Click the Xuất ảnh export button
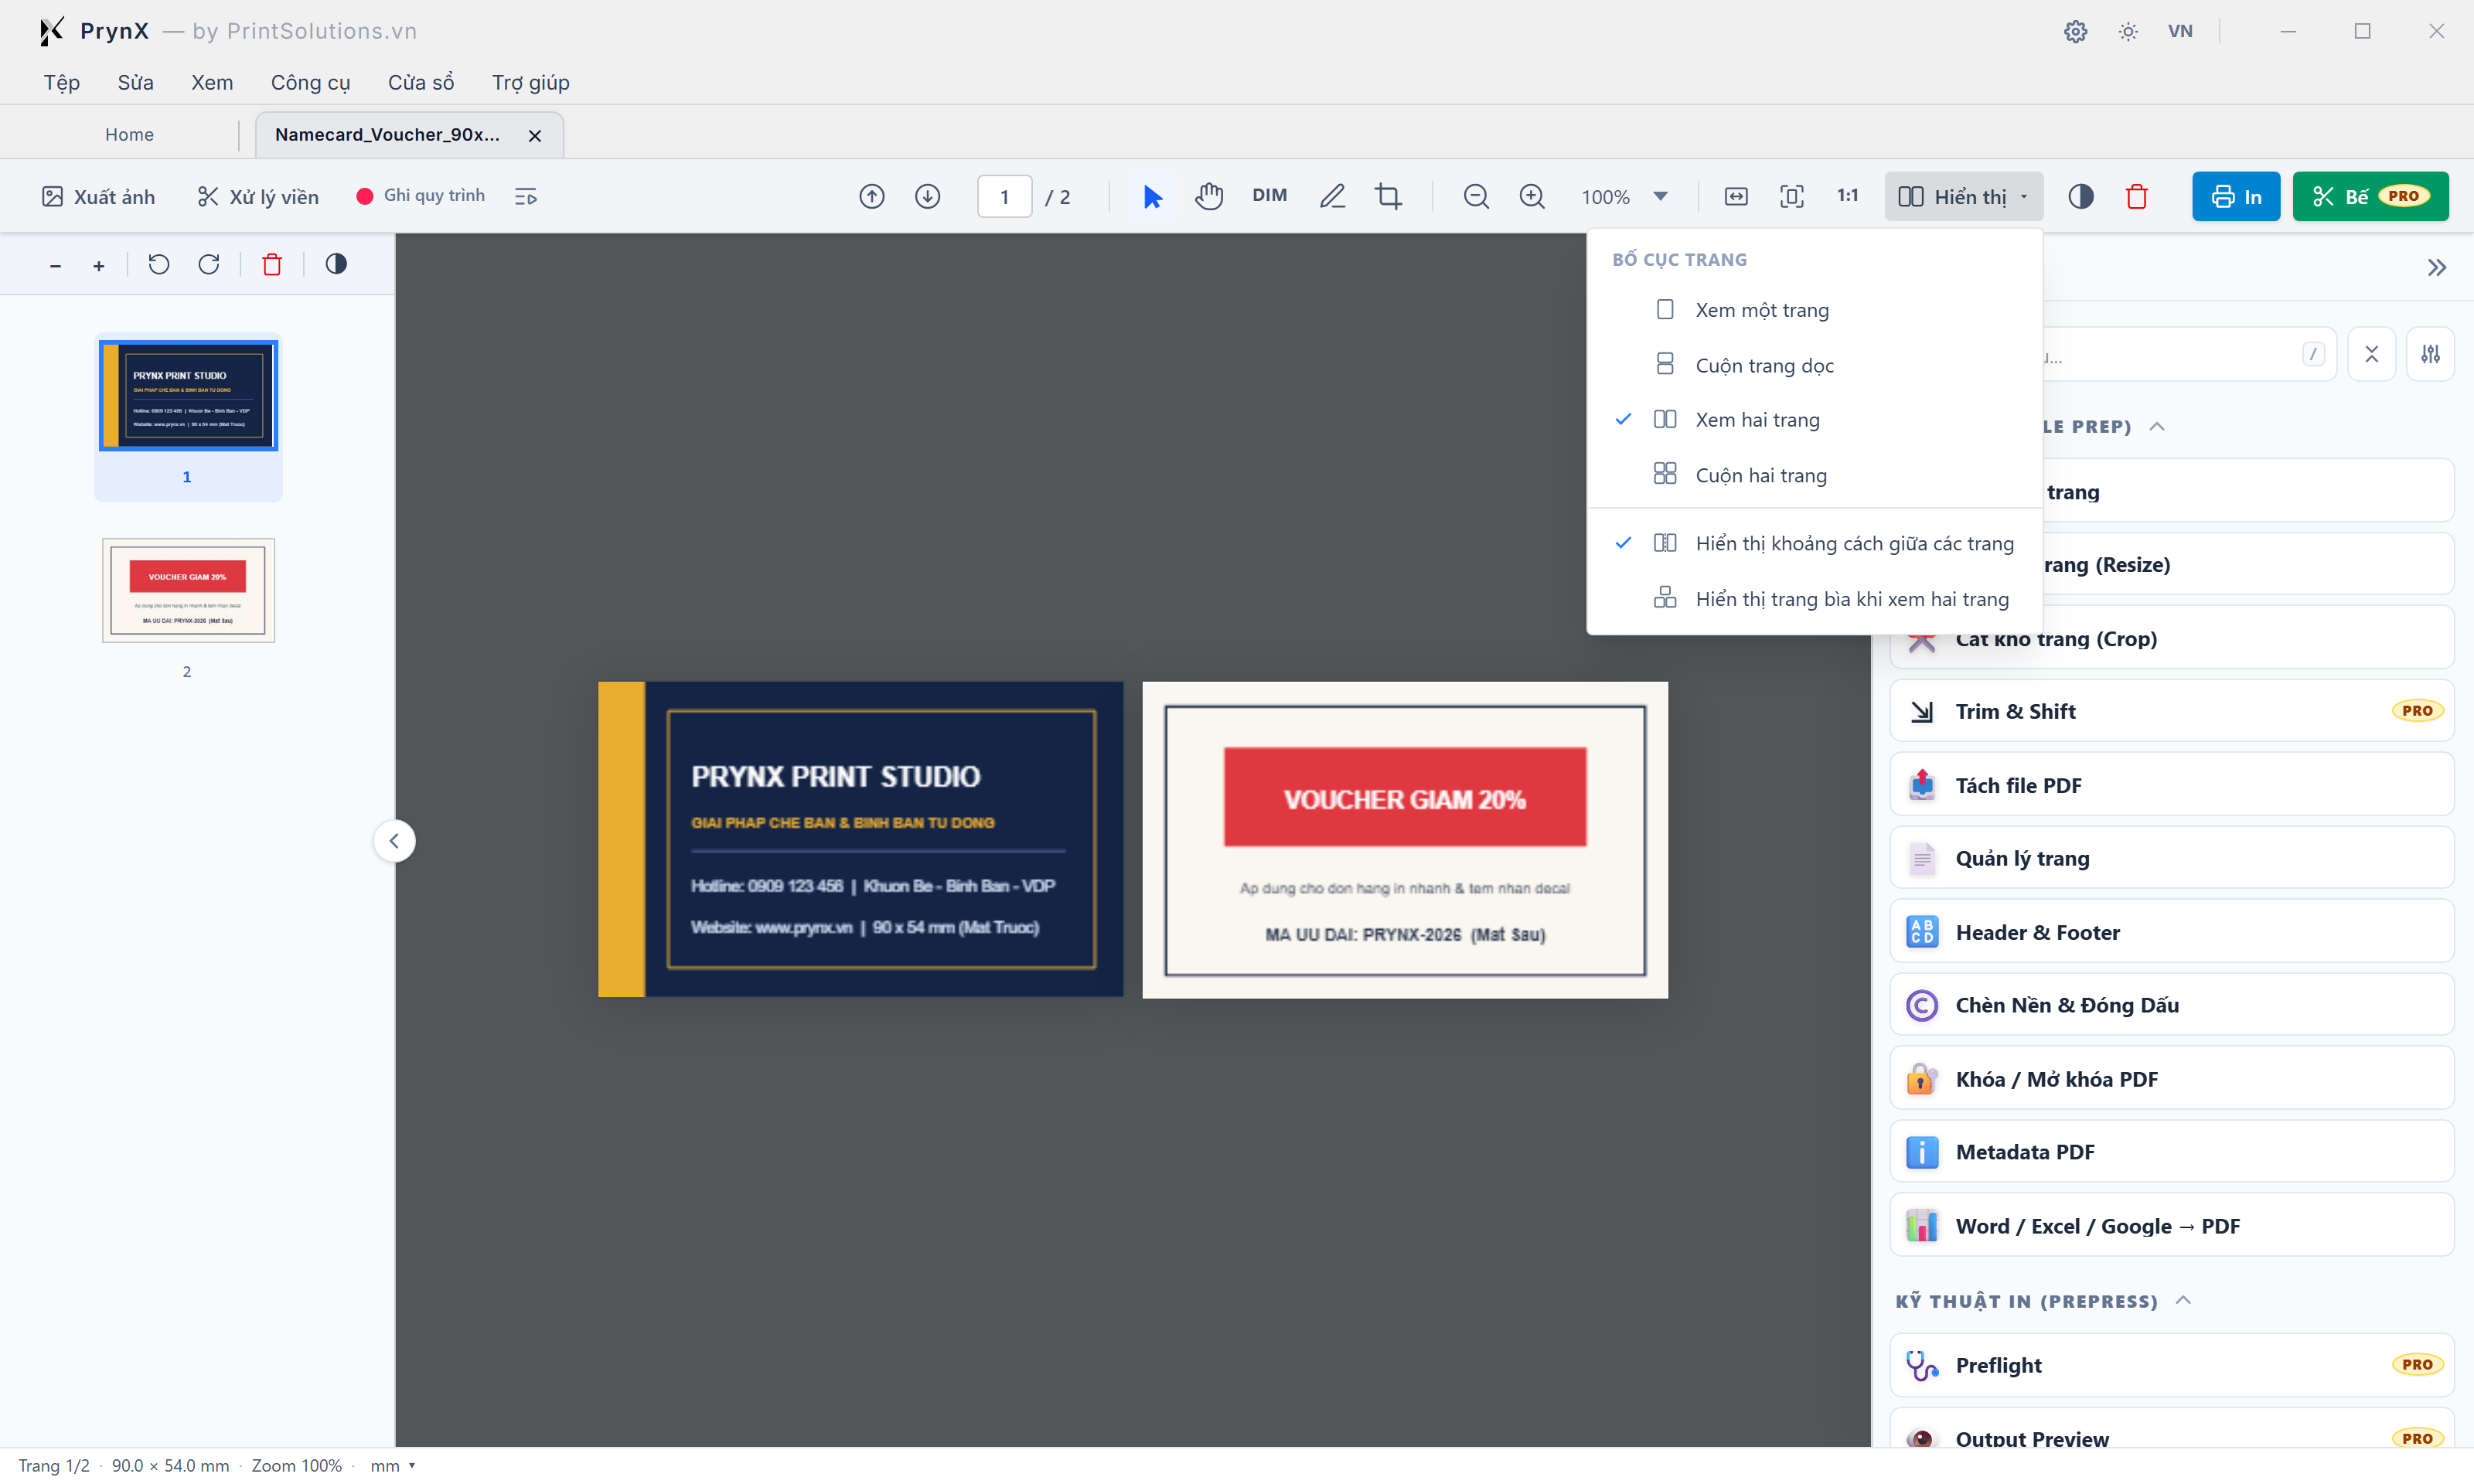This screenshot has width=2474, height=1484. point(98,196)
